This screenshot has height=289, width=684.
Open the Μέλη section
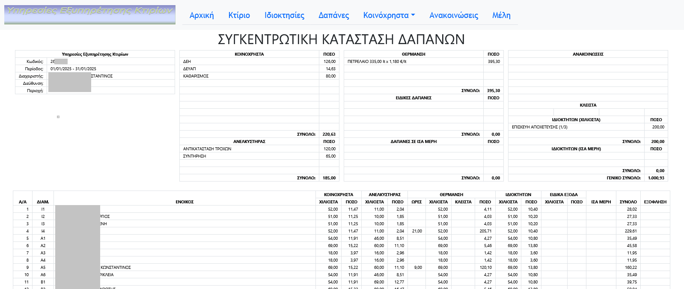pos(501,15)
